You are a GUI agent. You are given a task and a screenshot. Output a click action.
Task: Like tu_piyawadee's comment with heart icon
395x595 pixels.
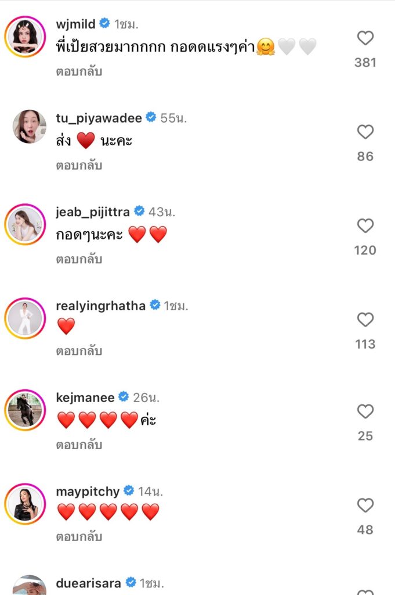coord(365,132)
